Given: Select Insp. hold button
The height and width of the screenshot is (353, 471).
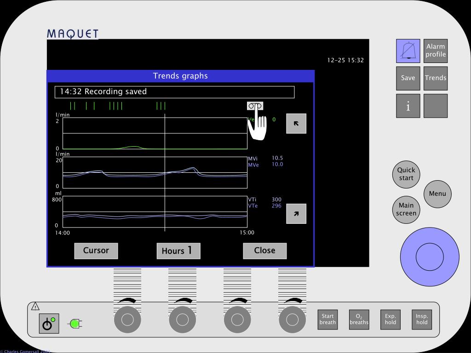Looking at the screenshot, I should tap(422, 319).
